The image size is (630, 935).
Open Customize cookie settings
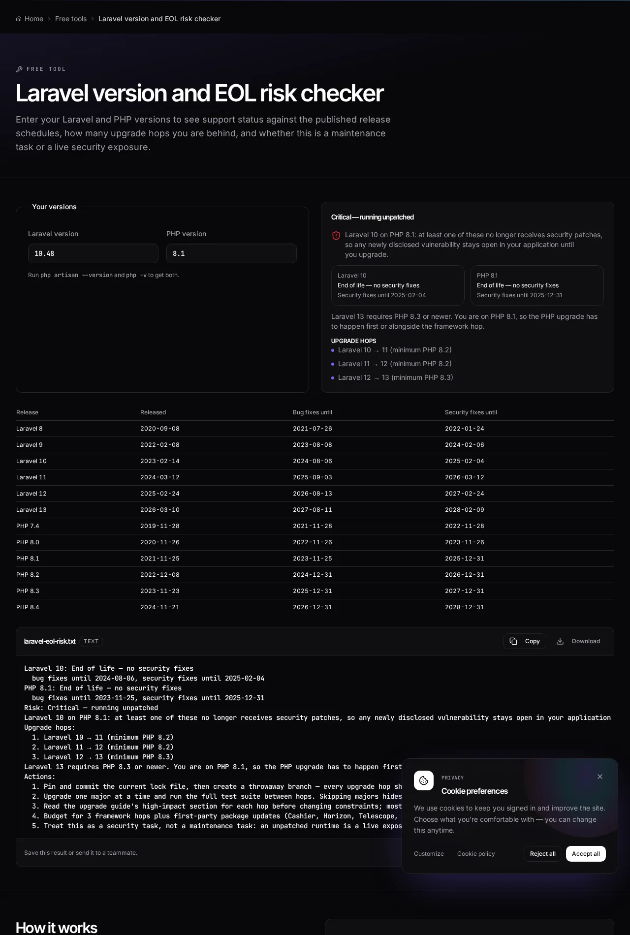429,854
